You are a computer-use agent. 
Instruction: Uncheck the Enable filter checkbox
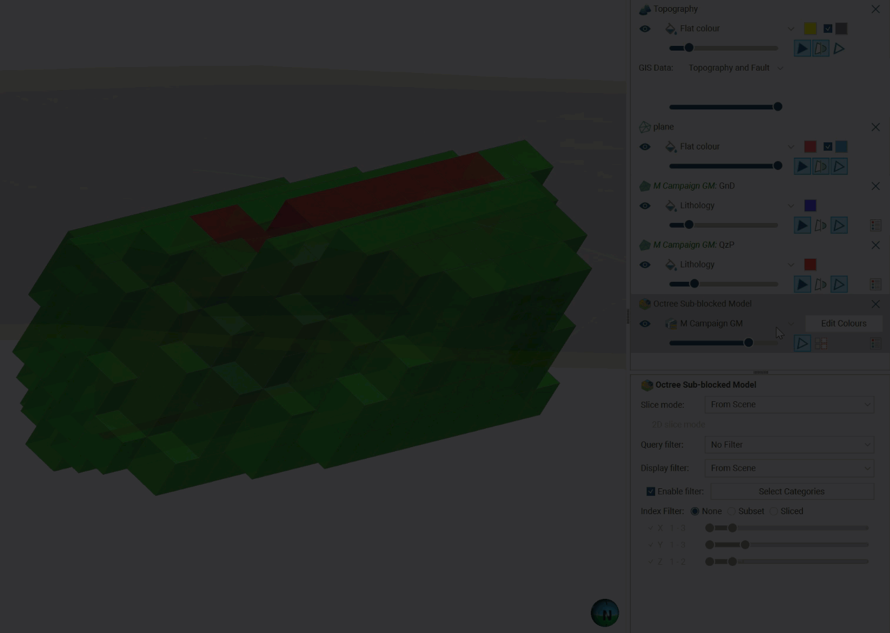[x=650, y=491]
